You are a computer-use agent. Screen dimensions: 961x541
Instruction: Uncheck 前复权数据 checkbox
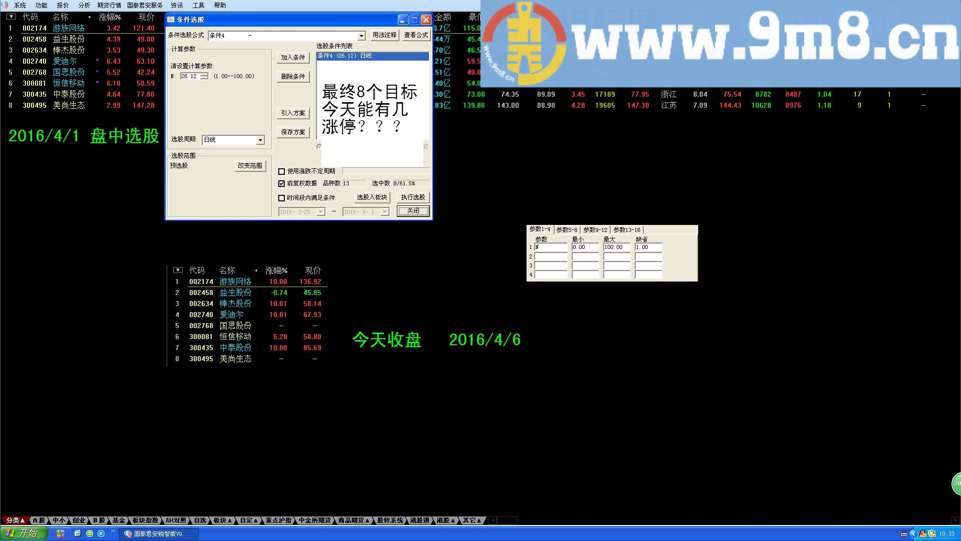[281, 184]
